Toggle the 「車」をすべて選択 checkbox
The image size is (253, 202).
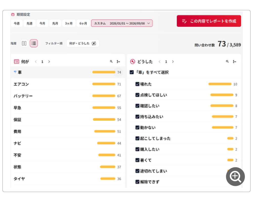(x=132, y=72)
